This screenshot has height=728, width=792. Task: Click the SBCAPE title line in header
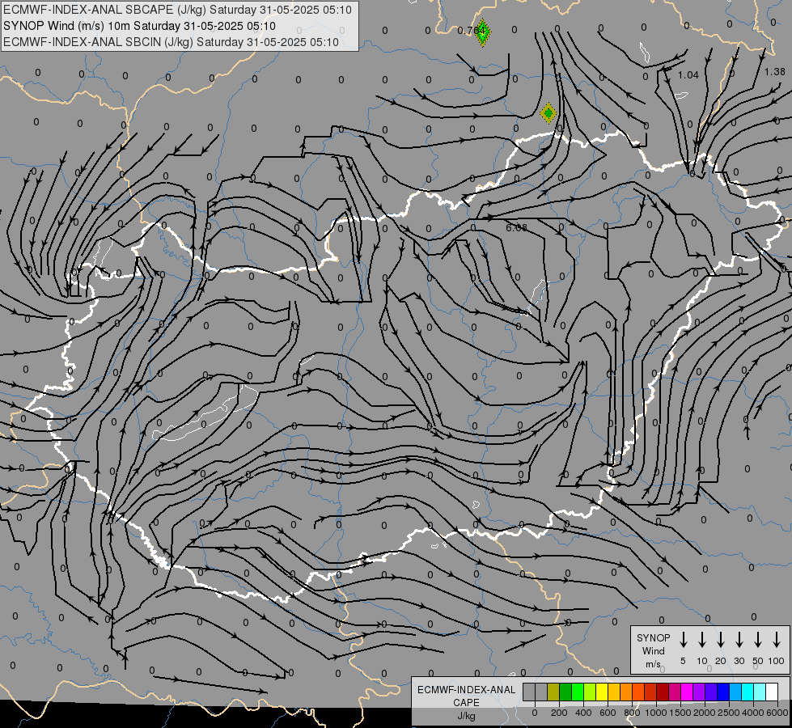(x=177, y=10)
